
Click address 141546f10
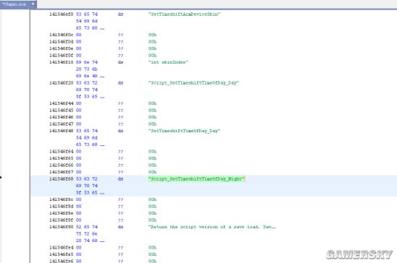[x=61, y=62]
